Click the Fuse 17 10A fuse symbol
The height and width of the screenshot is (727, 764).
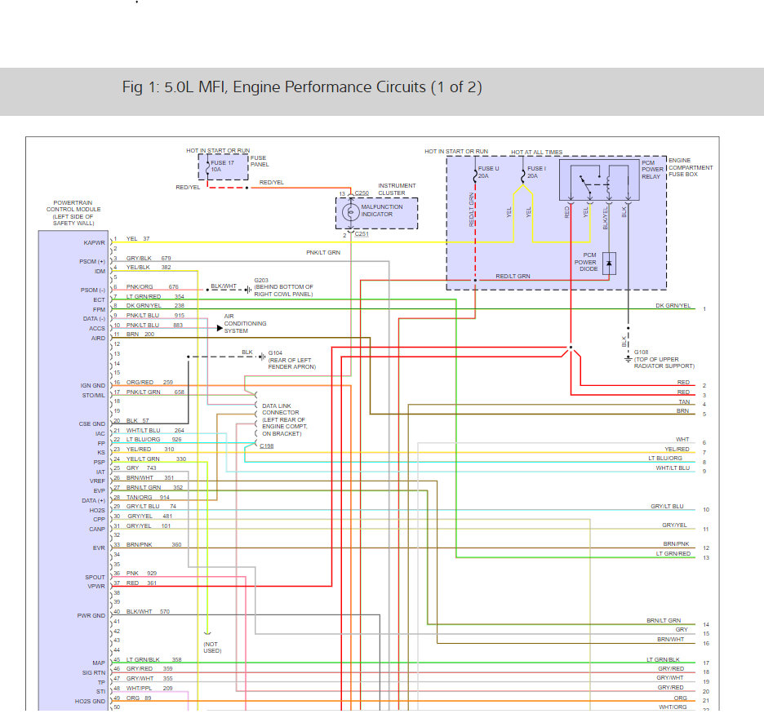click(207, 167)
